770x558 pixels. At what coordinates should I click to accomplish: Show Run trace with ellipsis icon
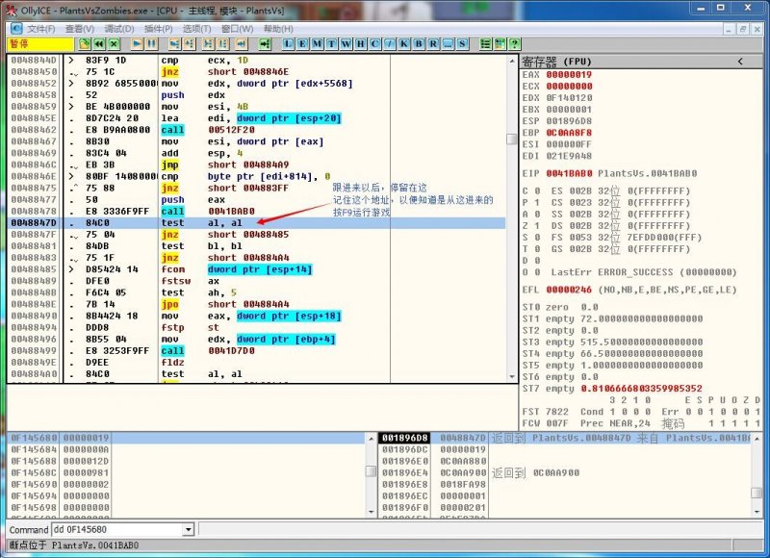[448, 44]
